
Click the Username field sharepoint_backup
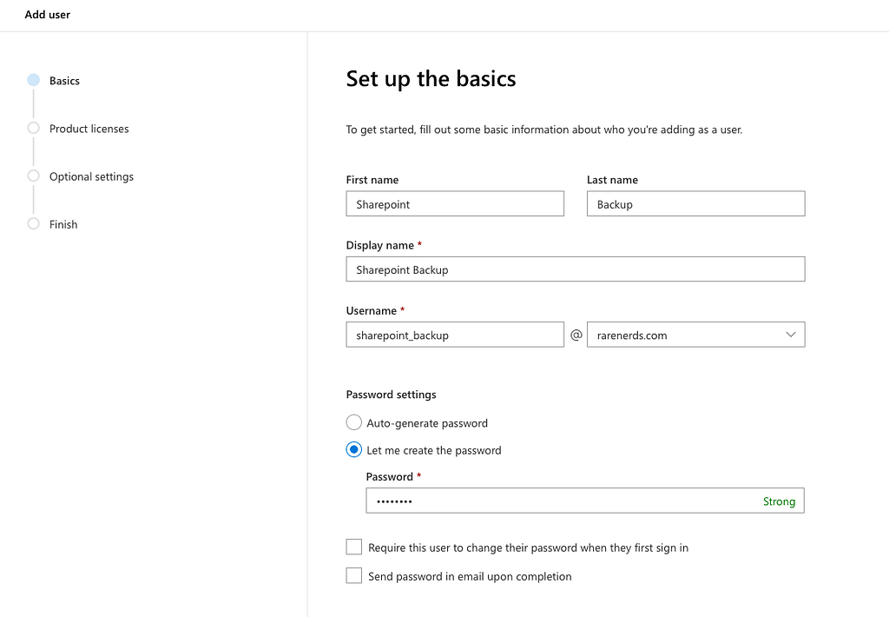[x=455, y=335]
